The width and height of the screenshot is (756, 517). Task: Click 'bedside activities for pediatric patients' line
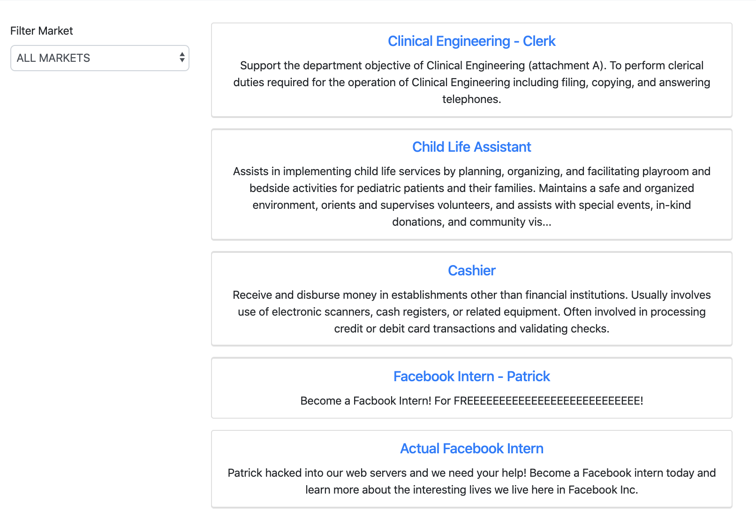pos(471,188)
